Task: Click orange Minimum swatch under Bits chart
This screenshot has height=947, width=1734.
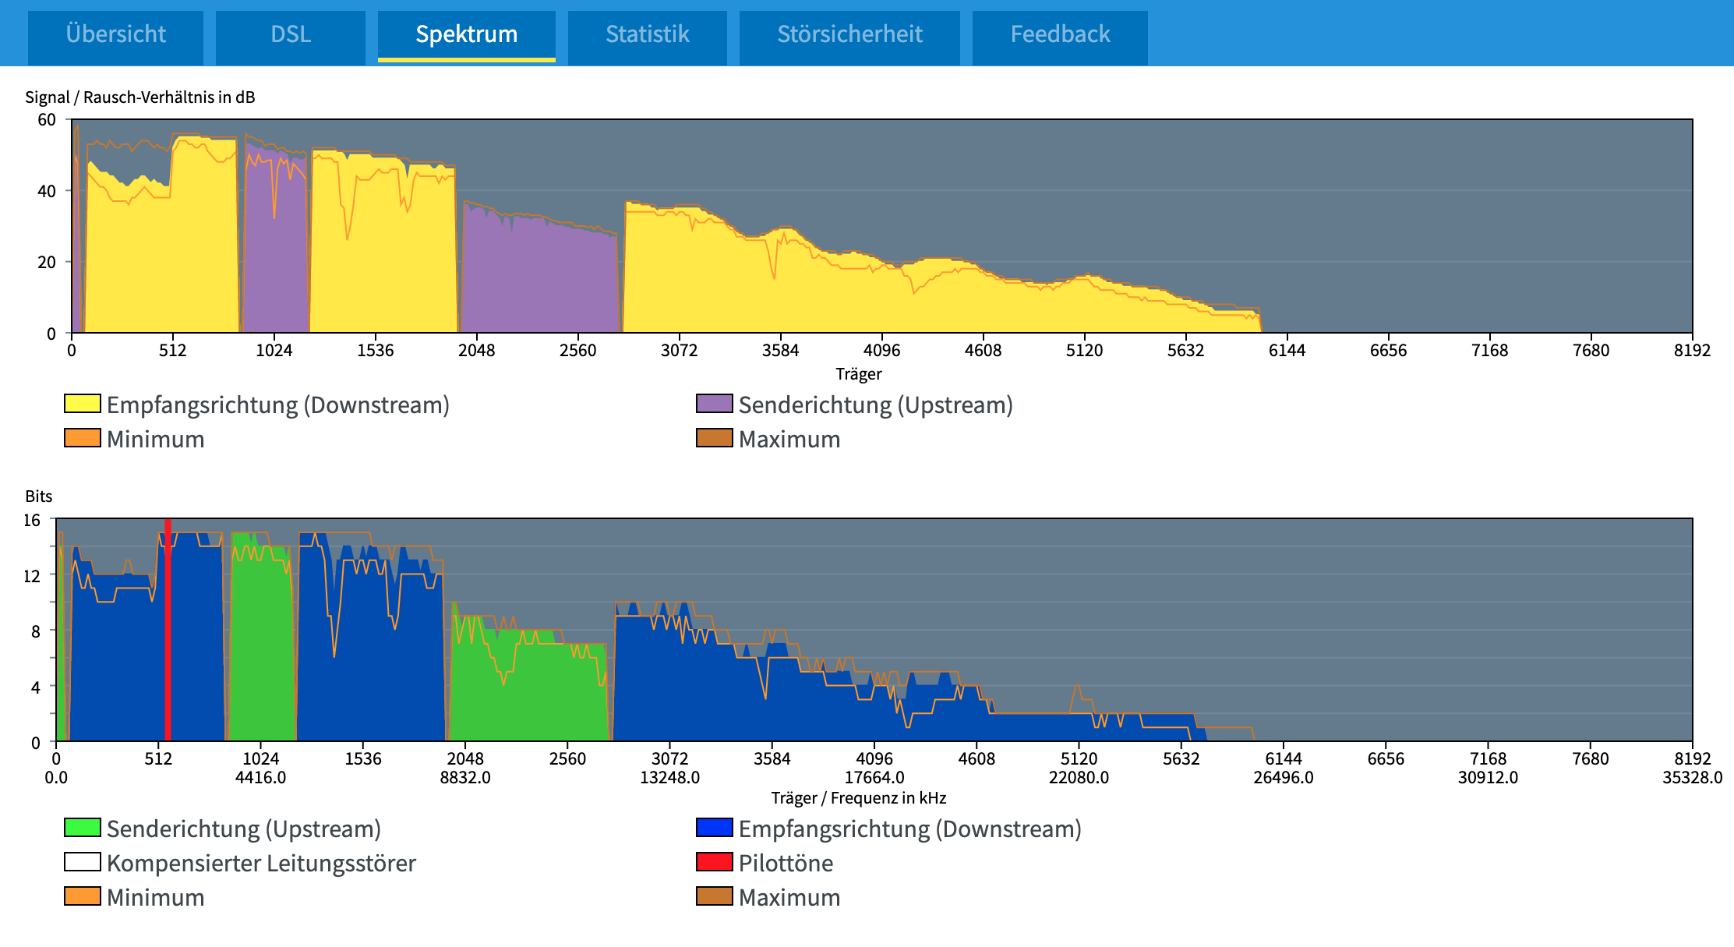Action: pos(83,896)
